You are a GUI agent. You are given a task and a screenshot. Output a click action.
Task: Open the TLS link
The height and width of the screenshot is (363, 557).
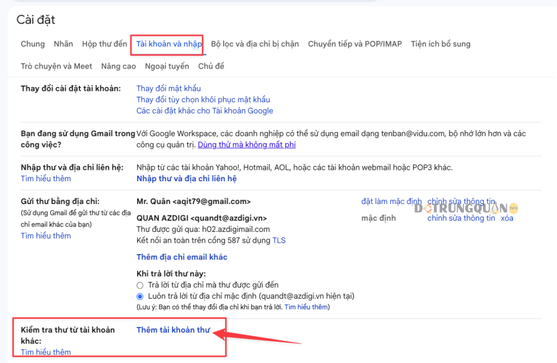click(x=279, y=241)
